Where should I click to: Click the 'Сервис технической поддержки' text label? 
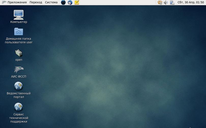click(19, 118)
